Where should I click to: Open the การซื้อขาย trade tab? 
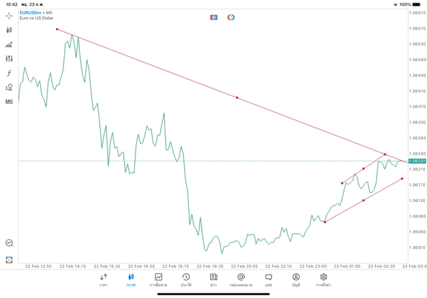(x=158, y=279)
